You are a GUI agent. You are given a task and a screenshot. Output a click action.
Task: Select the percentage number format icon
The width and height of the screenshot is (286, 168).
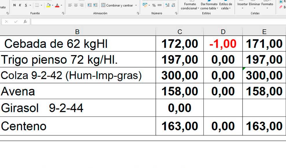[x=153, y=5]
